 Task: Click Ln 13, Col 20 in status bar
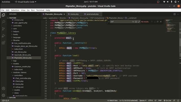[128, 101]
